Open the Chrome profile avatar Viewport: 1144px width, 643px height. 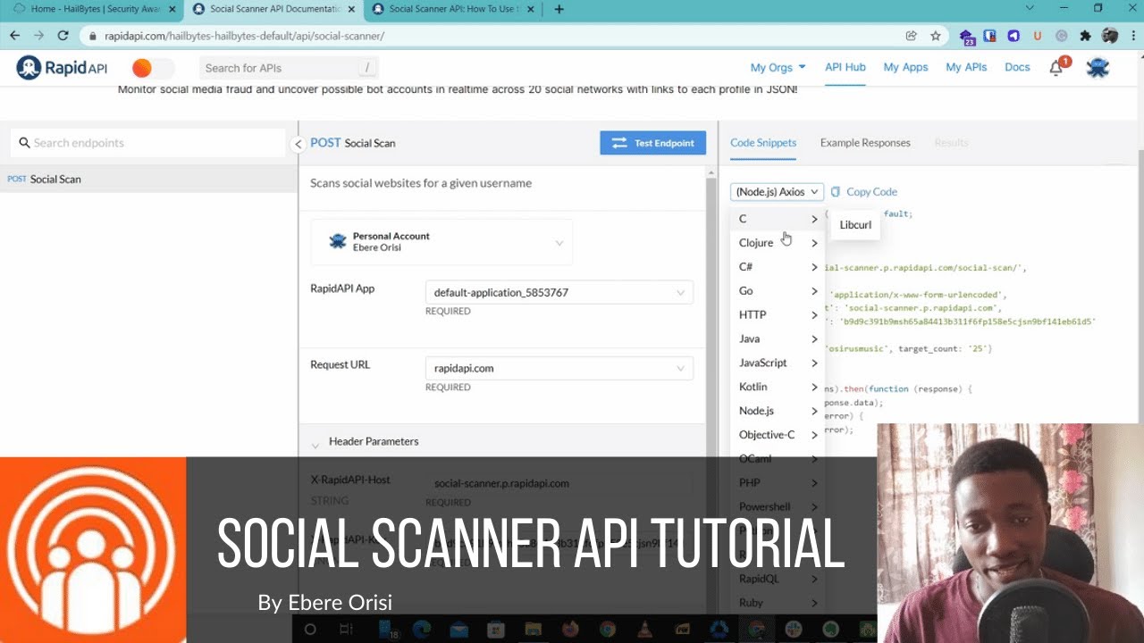(1110, 36)
